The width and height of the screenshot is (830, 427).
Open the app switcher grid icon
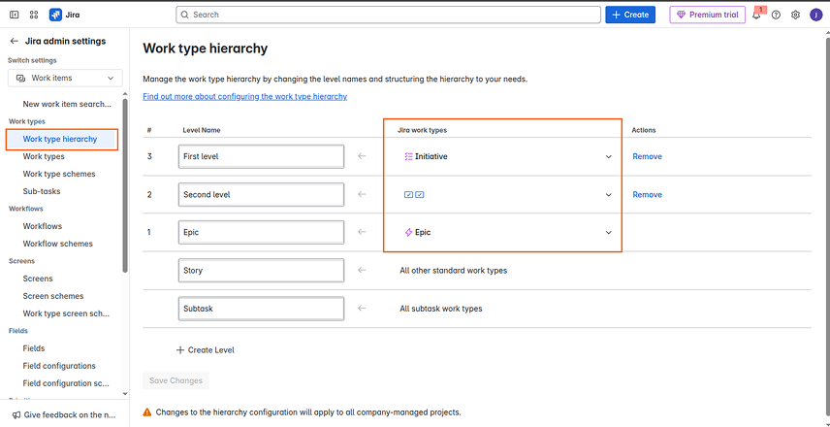[34, 16]
